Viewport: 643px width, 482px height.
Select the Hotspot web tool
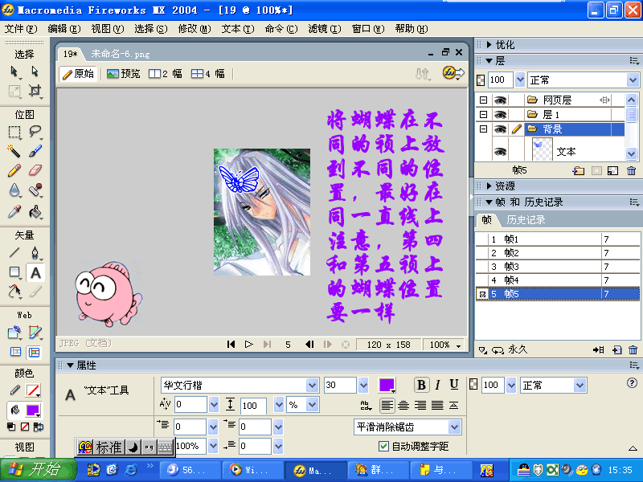pyautogui.click(x=14, y=332)
